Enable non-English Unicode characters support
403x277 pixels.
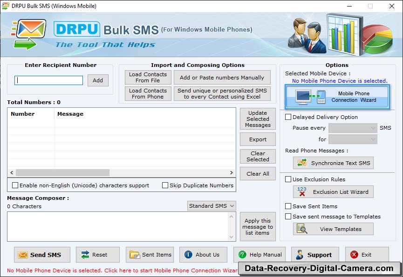(x=15, y=185)
